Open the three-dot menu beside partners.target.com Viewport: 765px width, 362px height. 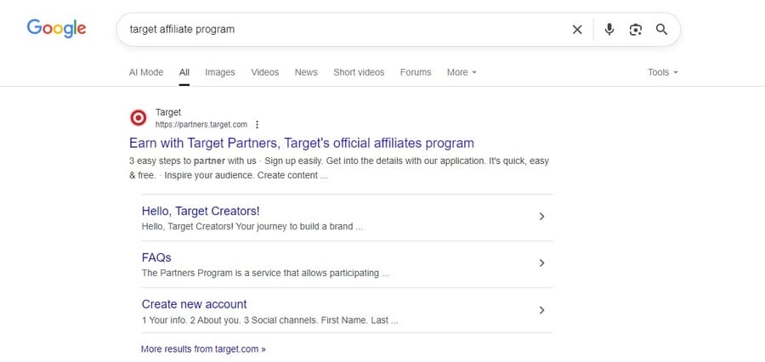click(257, 124)
